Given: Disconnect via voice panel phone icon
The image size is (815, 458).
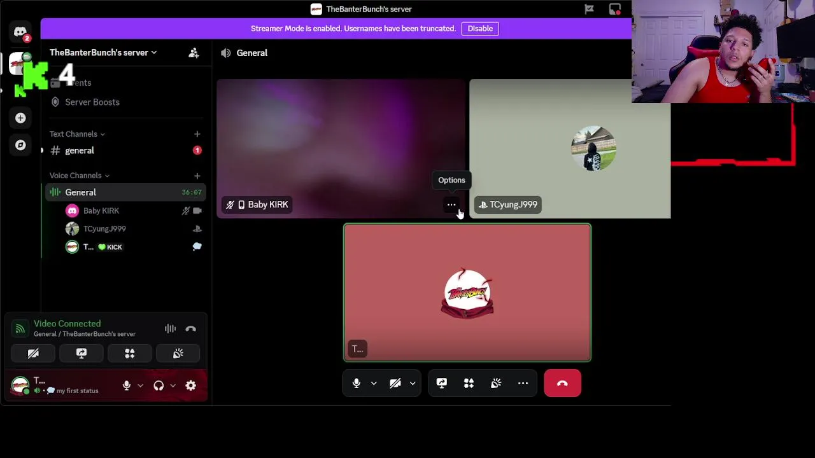Looking at the screenshot, I should [x=190, y=329].
